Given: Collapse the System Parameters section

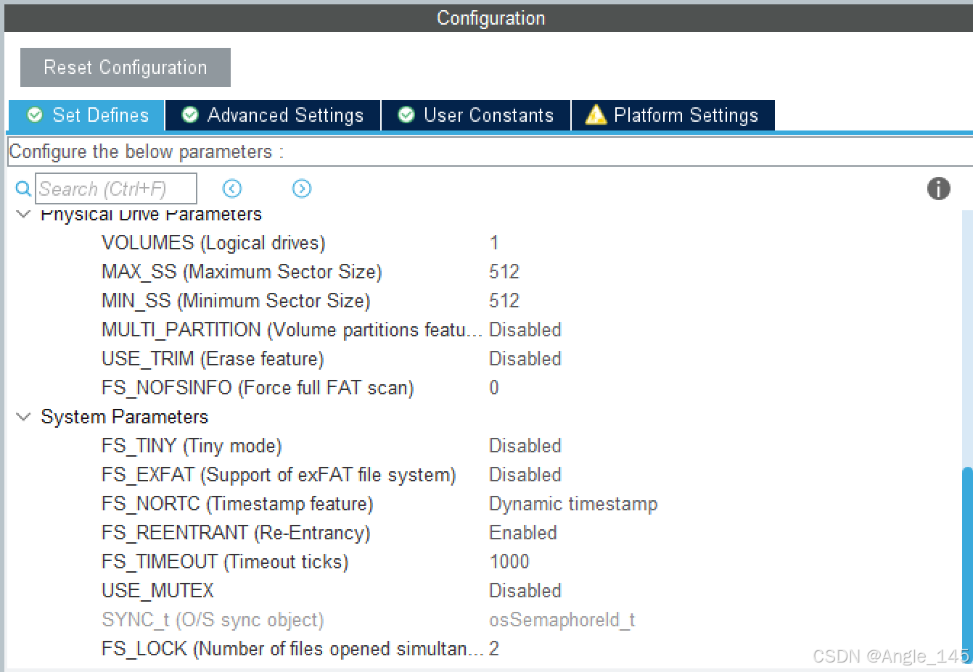Looking at the screenshot, I should click(22, 416).
